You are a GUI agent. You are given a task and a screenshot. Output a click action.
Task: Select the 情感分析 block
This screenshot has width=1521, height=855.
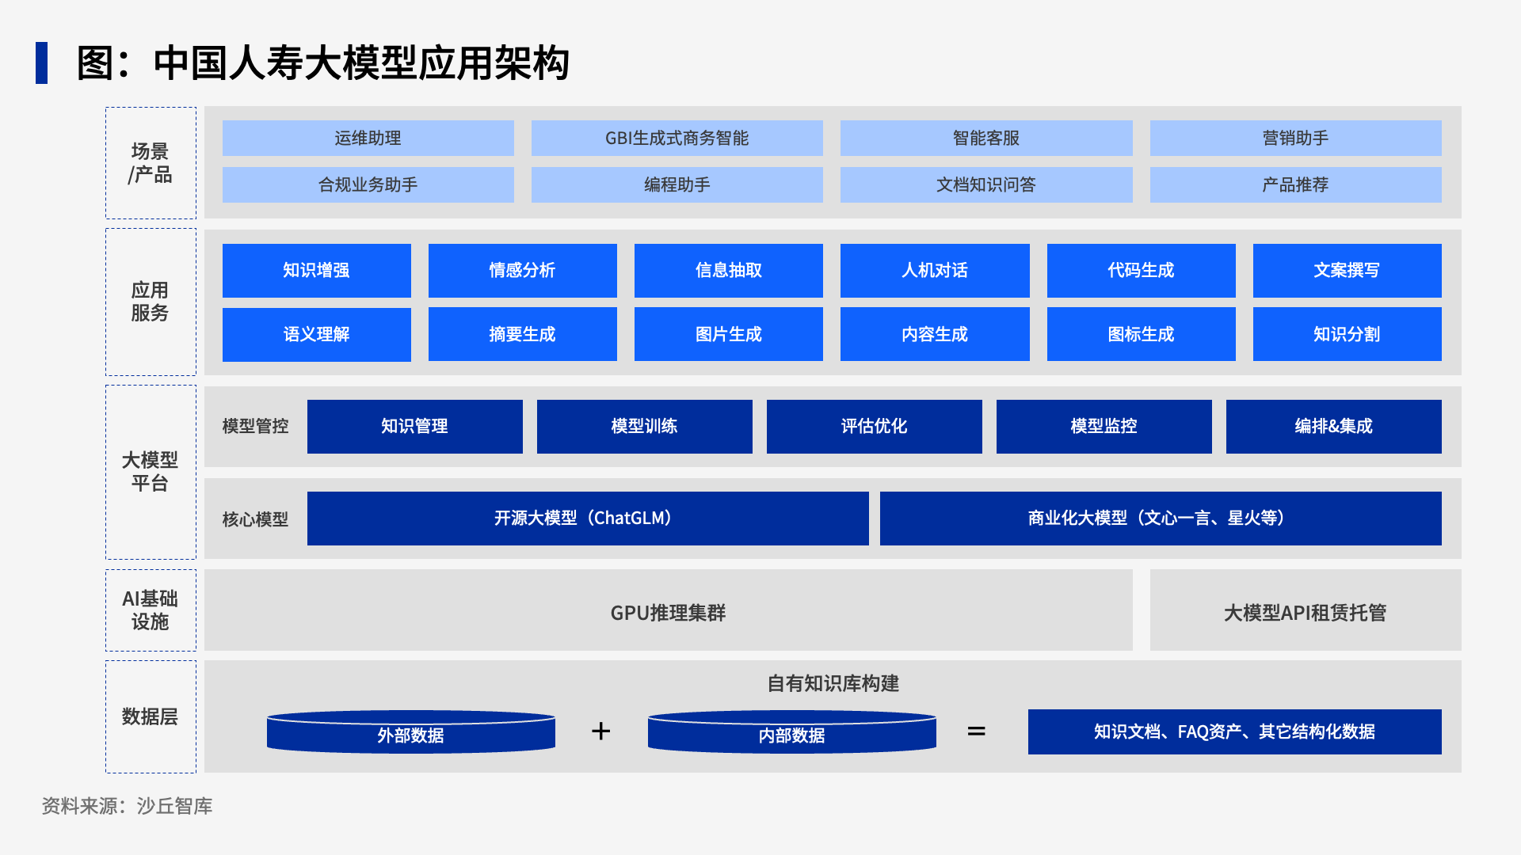click(522, 270)
